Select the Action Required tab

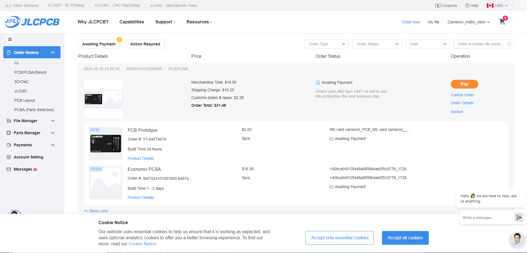145,44
